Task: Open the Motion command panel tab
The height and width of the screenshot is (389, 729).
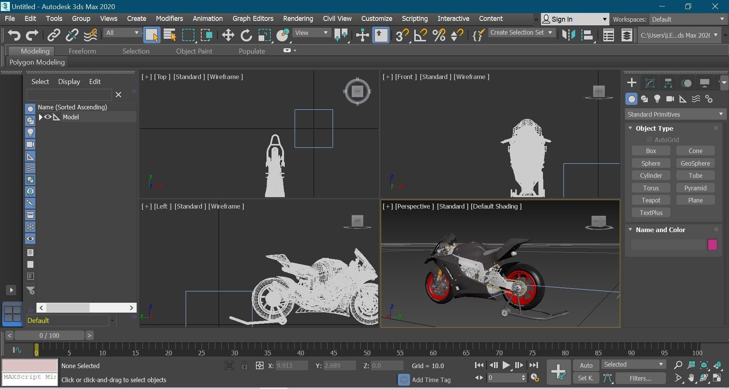Action: [686, 83]
